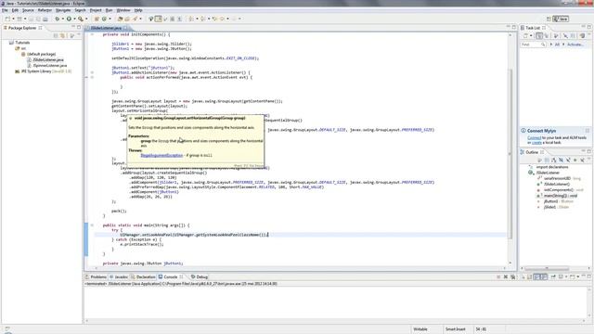Toggle Categorized view in Task List
Image resolution: width=594 pixels, height=334 pixels.
(x=539, y=35)
